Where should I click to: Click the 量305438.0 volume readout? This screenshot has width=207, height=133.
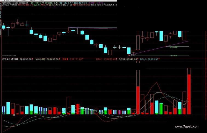(x=55, y=5)
